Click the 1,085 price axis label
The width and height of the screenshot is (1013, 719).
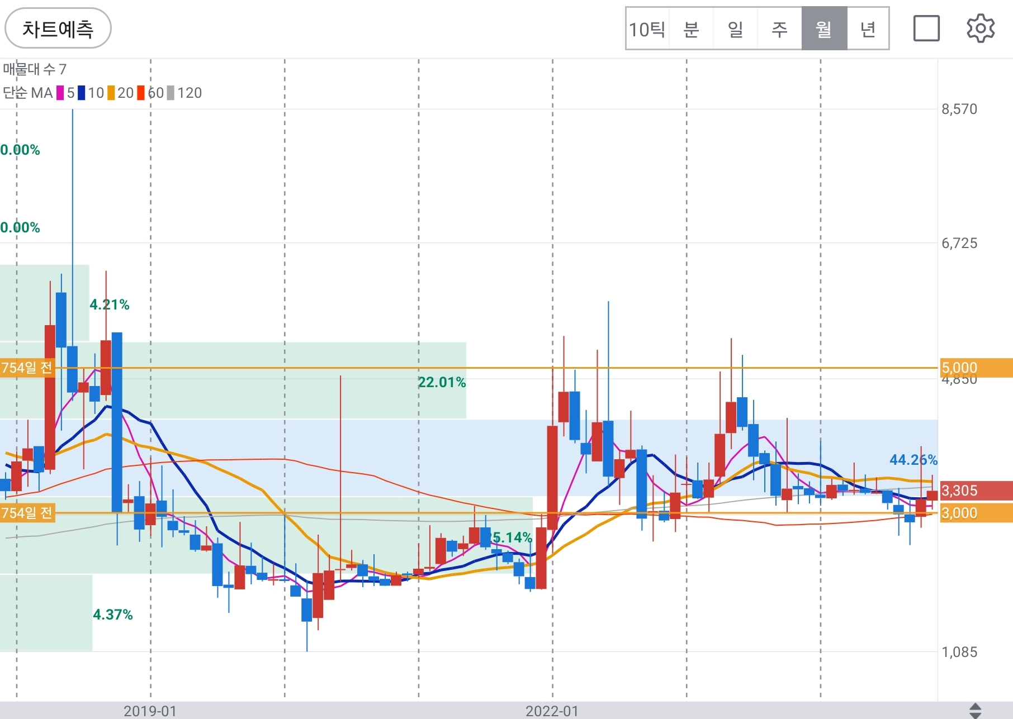(x=959, y=652)
